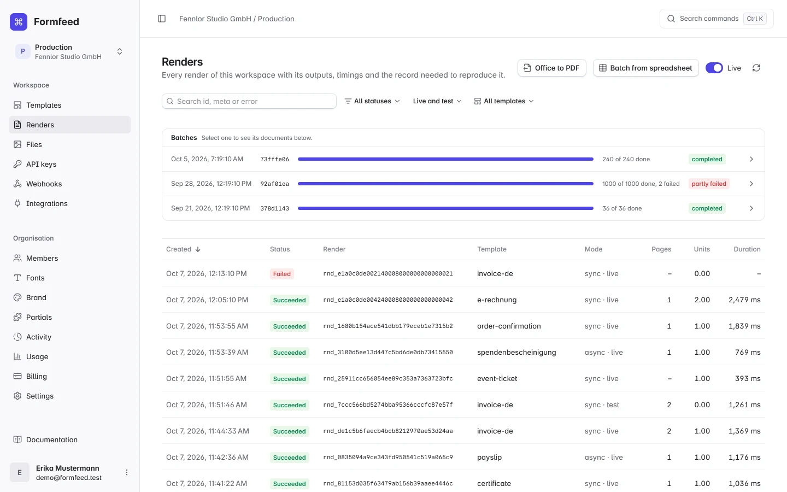Expand batch 73fffe06 documents
This screenshot has height=492, width=787.
coord(751,159)
